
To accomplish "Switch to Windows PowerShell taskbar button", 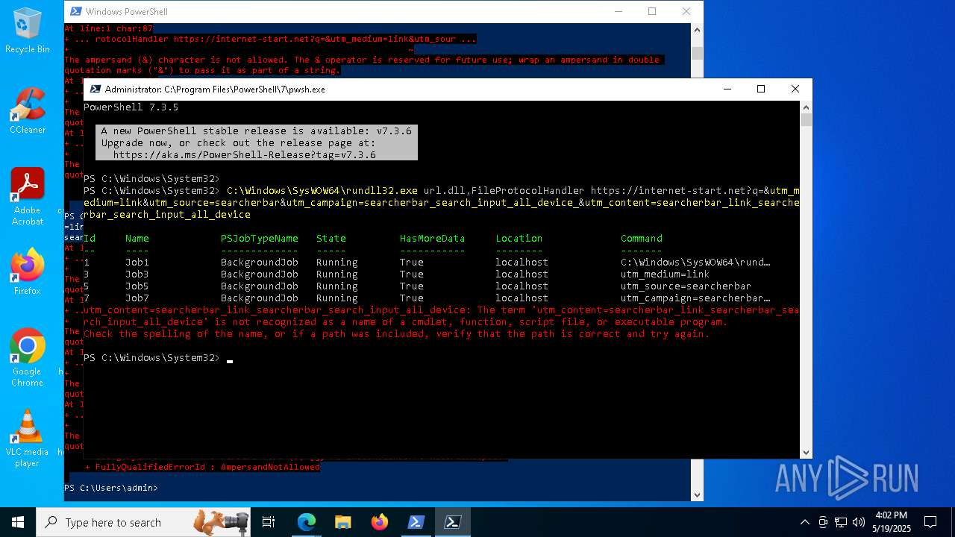I will pos(416,522).
